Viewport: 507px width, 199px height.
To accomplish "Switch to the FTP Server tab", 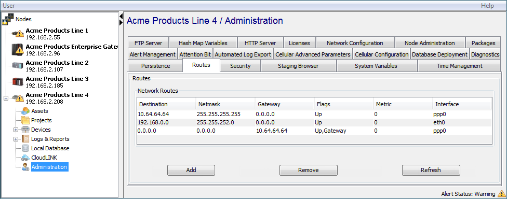I will (x=149, y=43).
